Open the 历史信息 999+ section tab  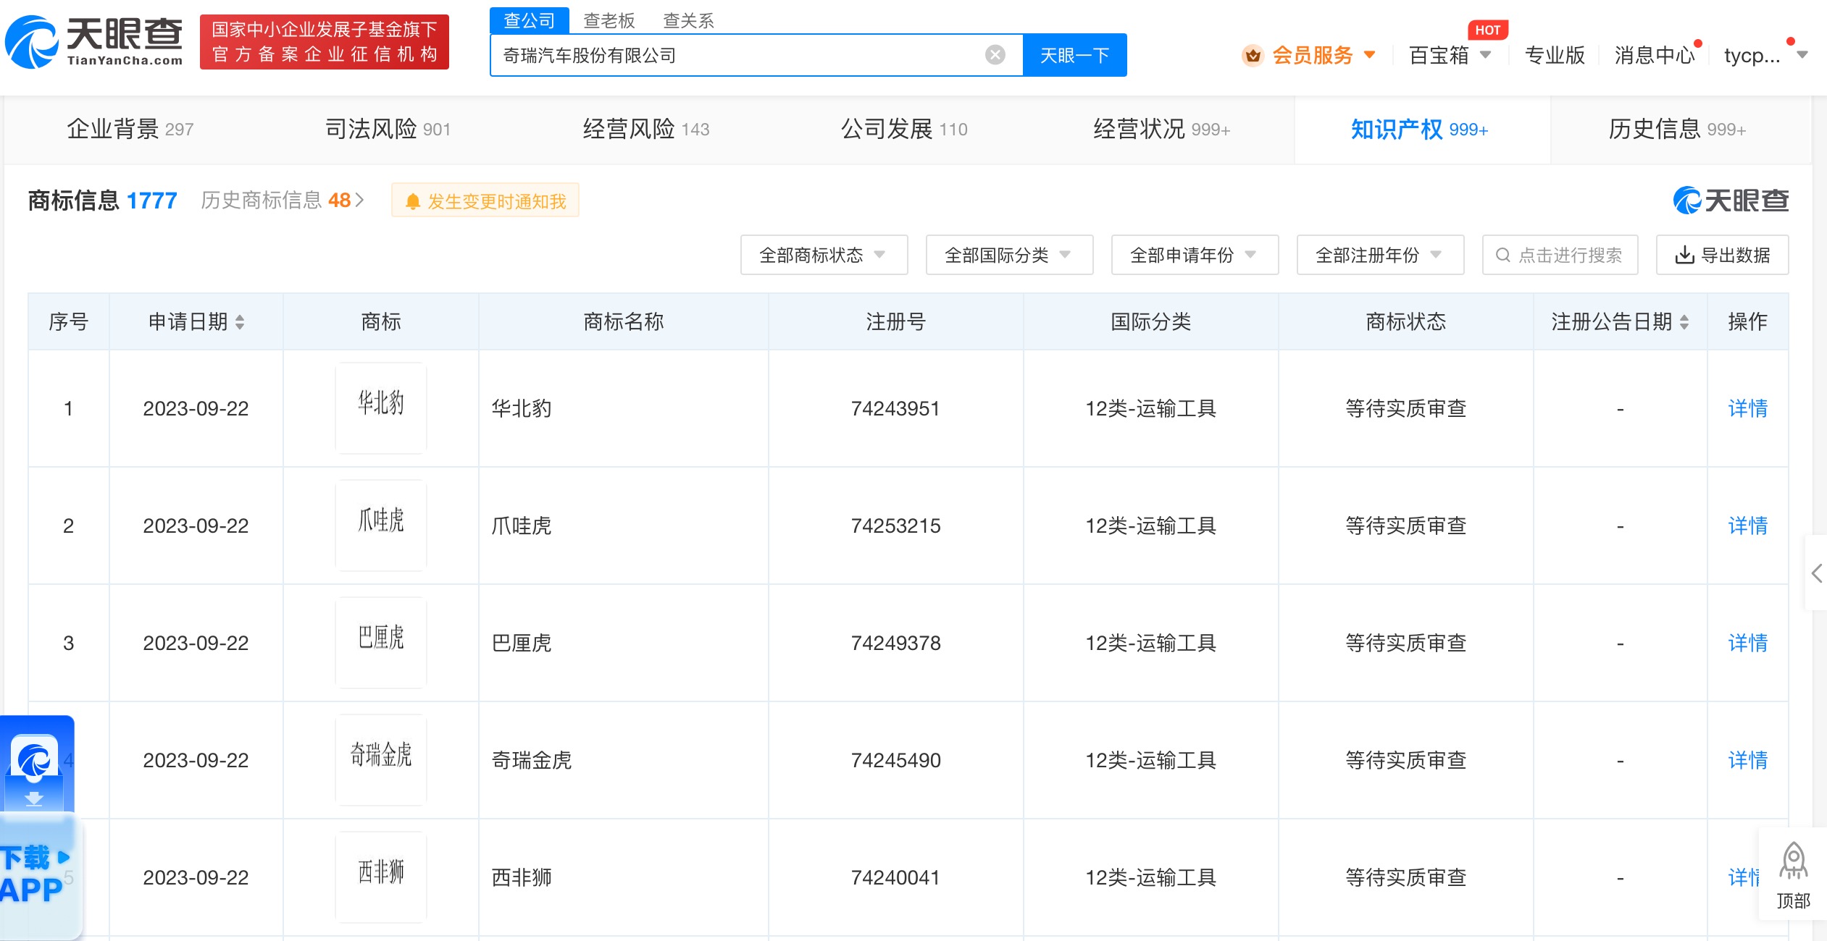[x=1678, y=129]
